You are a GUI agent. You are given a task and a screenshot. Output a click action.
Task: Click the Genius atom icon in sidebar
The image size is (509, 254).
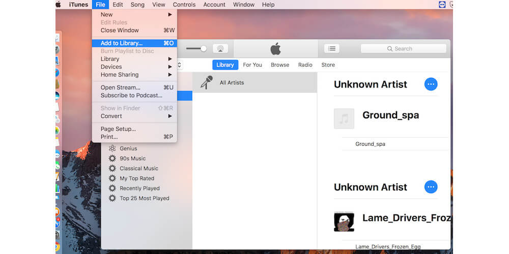click(x=112, y=148)
